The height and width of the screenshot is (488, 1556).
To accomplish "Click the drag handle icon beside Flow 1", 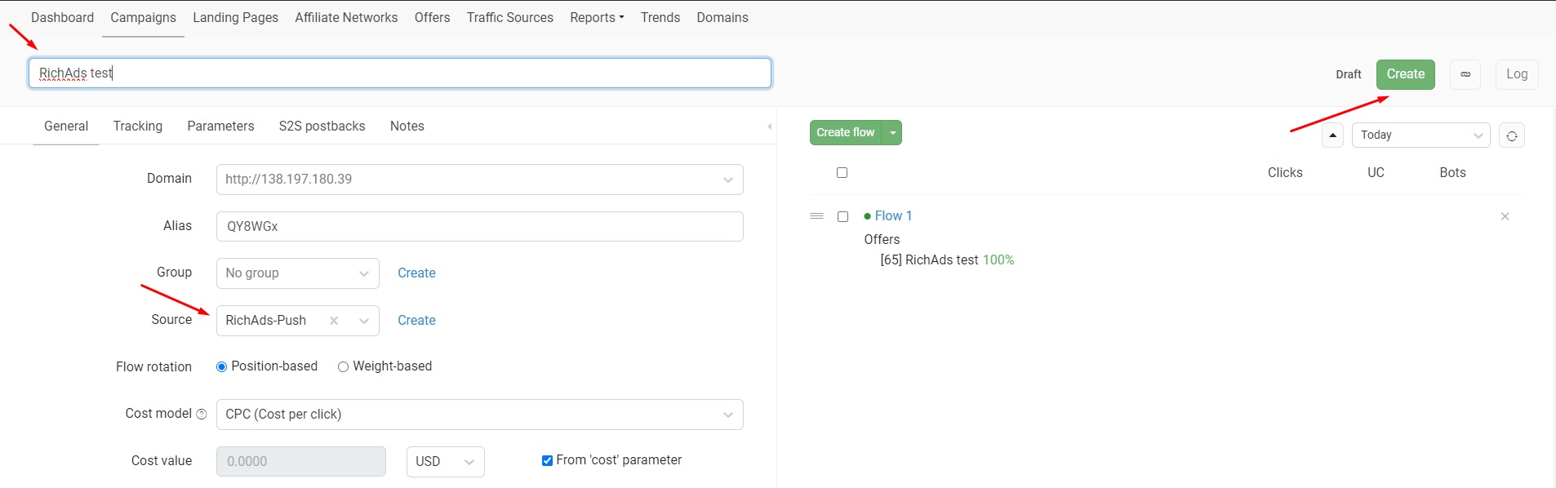I will coord(816,216).
